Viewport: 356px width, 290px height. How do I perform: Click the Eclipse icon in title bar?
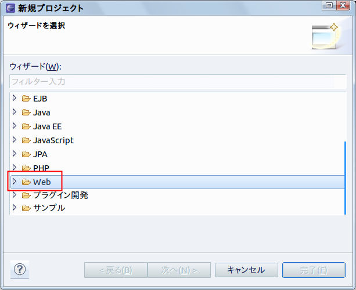(10, 8)
